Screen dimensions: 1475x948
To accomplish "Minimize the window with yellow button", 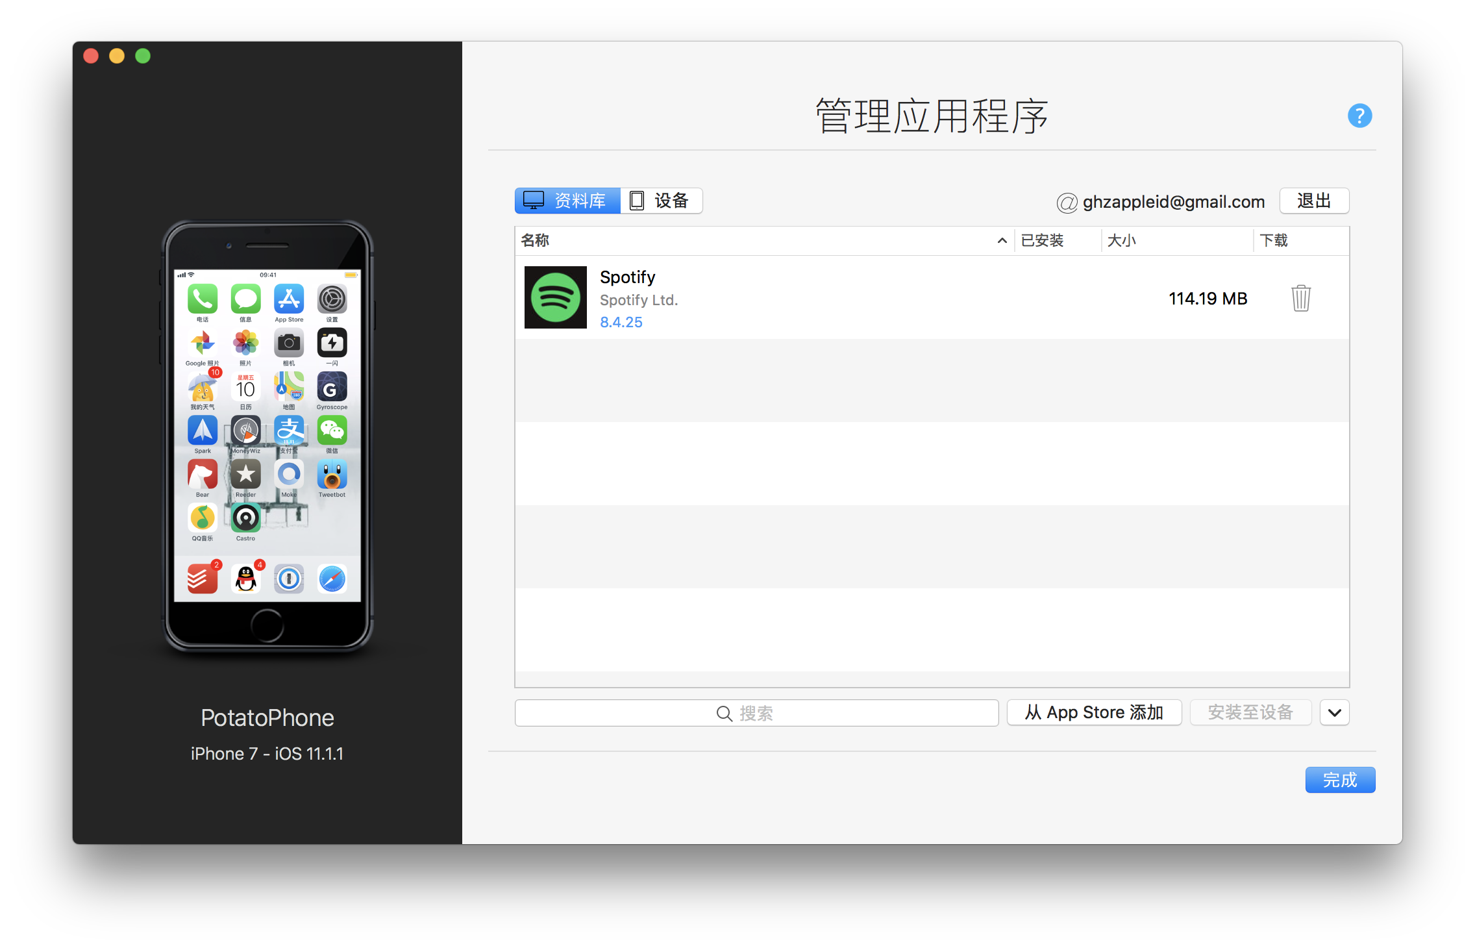I will click(117, 56).
